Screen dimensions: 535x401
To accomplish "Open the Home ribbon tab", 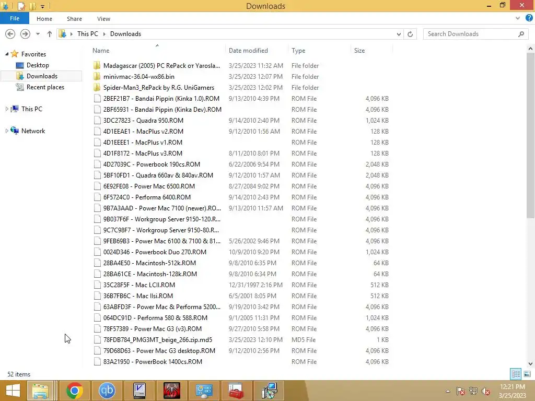I will [x=44, y=19].
